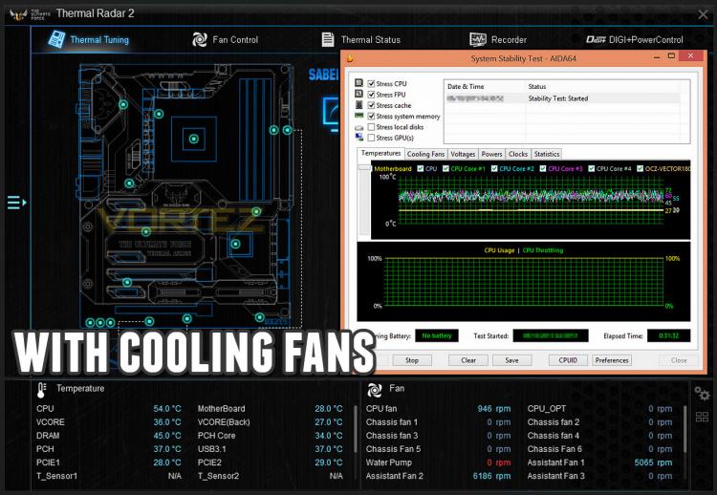This screenshot has width=717, height=495.
Task: Open DIGI+PowerControl logo icon
Action: click(596, 40)
